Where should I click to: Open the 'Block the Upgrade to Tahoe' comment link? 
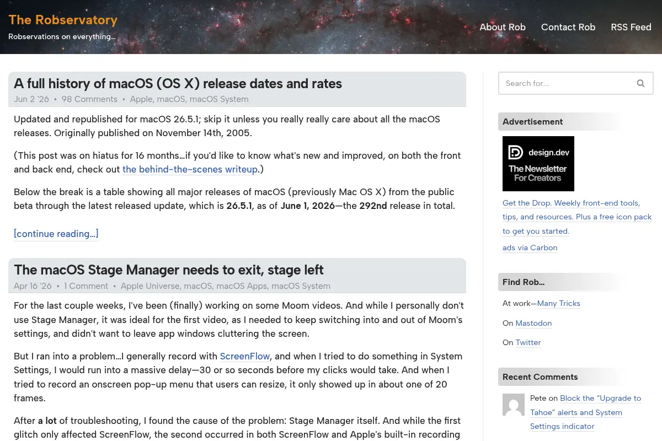[585, 412]
